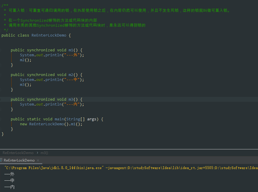Screen dimensions: 258x192
Task: Click console output line ending with 外
Action: coord(9,174)
